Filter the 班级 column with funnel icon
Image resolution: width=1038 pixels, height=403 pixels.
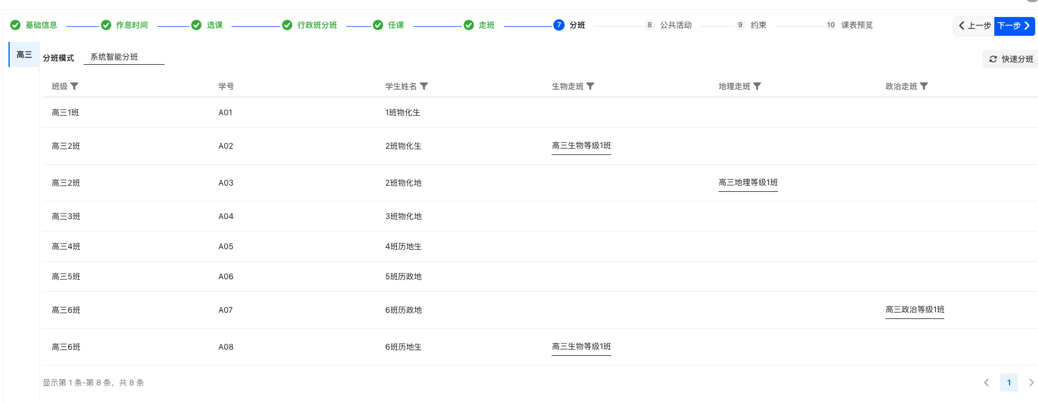(x=74, y=86)
